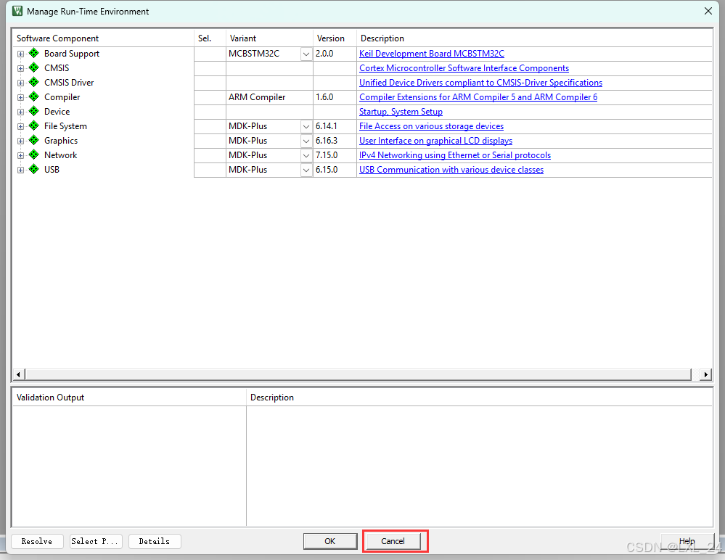Select the ARM Compiler variant cell
This screenshot has width=725, height=560.
point(269,97)
